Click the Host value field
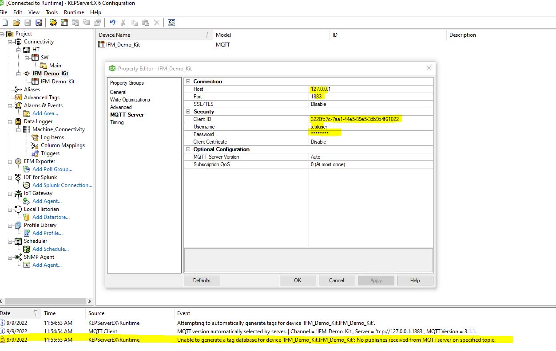This screenshot has height=351, width=556. point(371,89)
